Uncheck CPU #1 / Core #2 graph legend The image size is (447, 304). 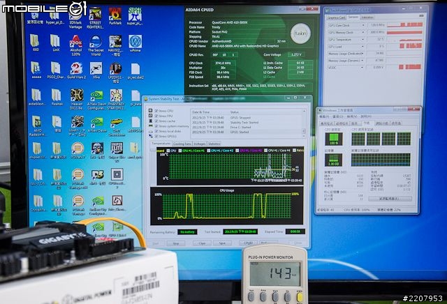(x=209, y=151)
